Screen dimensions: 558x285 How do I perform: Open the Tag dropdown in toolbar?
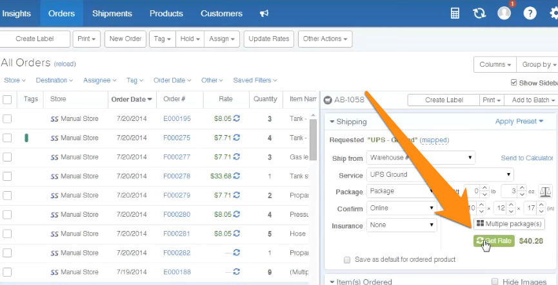click(x=163, y=39)
